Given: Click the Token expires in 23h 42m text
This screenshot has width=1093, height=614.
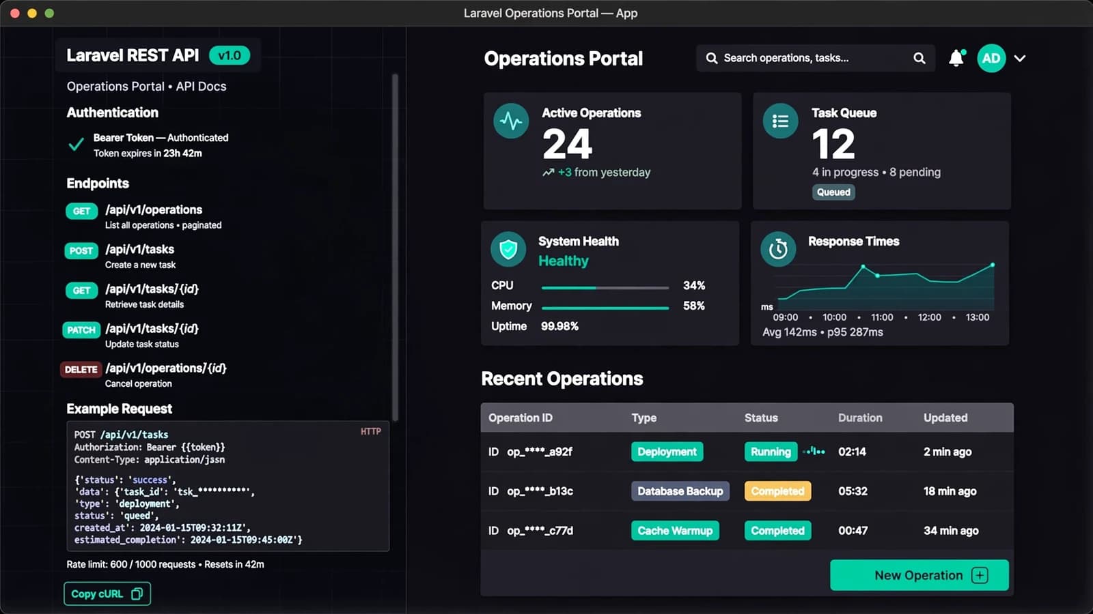Looking at the screenshot, I should pyautogui.click(x=148, y=153).
